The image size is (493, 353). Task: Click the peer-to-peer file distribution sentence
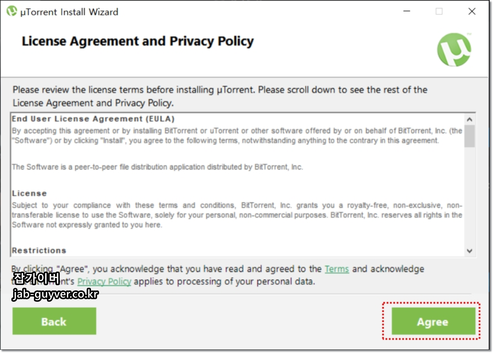pos(157,167)
